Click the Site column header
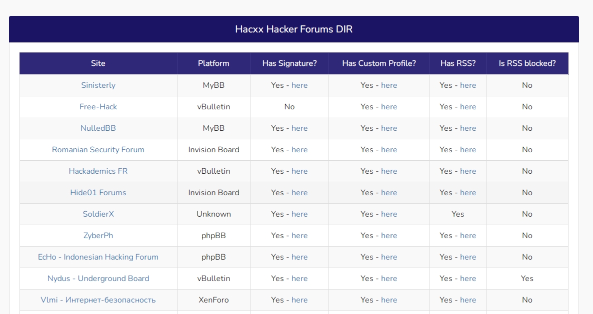Viewport: 593px width, 314px height. click(x=98, y=63)
